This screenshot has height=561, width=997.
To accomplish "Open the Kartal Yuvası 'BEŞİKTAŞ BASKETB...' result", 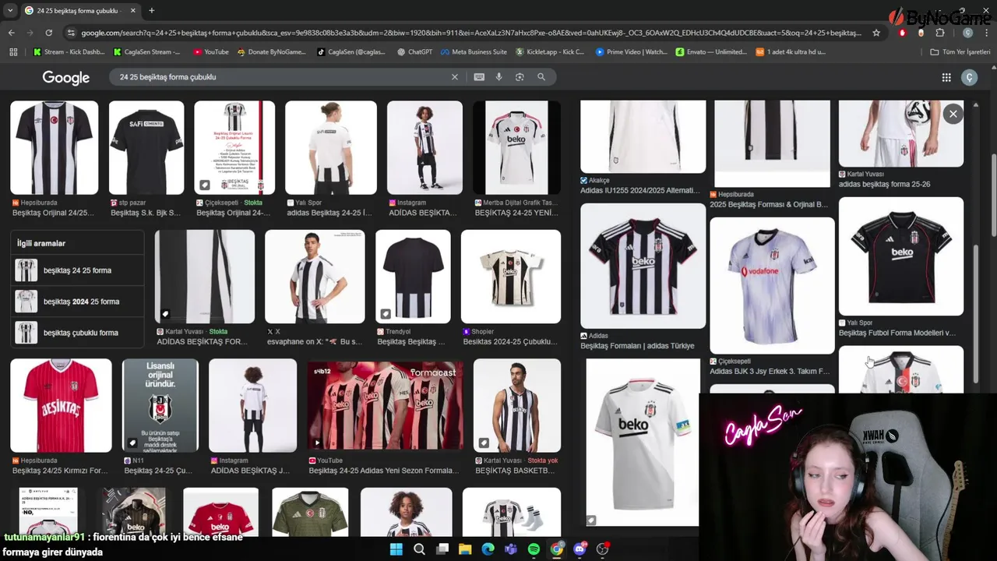I will pos(516,405).
